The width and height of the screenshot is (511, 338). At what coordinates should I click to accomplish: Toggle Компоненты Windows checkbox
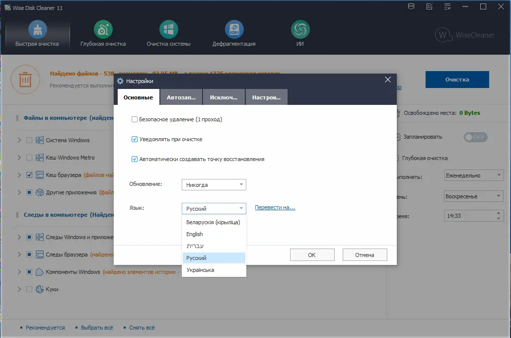[29, 272]
